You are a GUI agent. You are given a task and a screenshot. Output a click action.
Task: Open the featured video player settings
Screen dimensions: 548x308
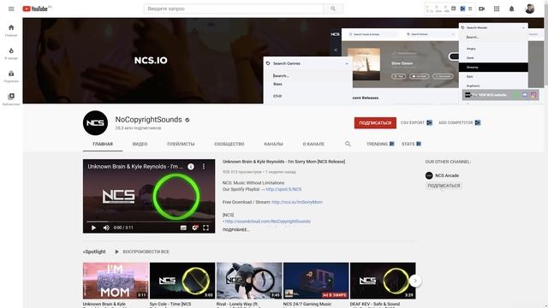coord(195,228)
